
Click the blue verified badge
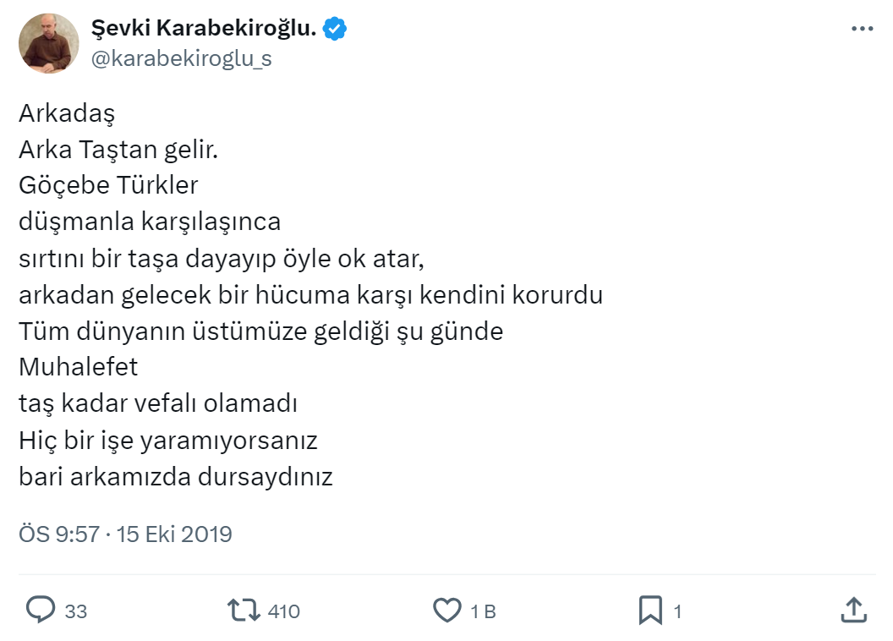tap(336, 30)
